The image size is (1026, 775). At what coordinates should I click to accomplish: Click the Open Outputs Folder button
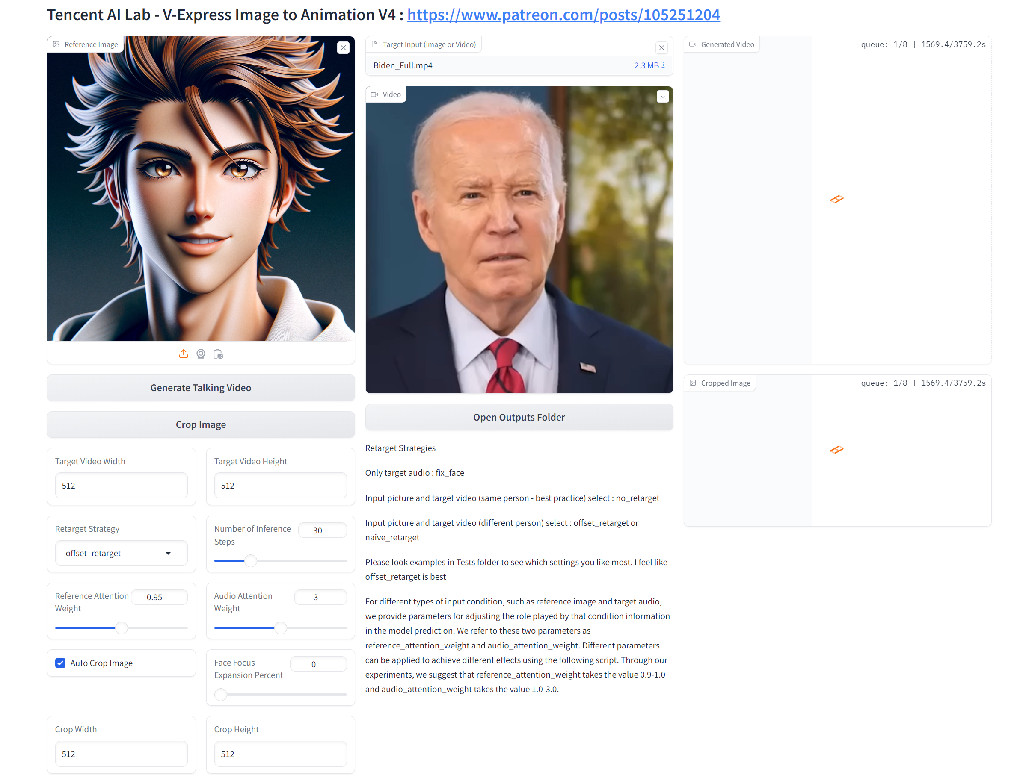pos(519,417)
